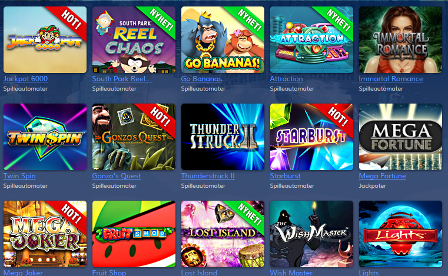This screenshot has height=276, width=448.
Task: Open the Fruit Shop watermelon thumbnail
Action: pyautogui.click(x=134, y=234)
